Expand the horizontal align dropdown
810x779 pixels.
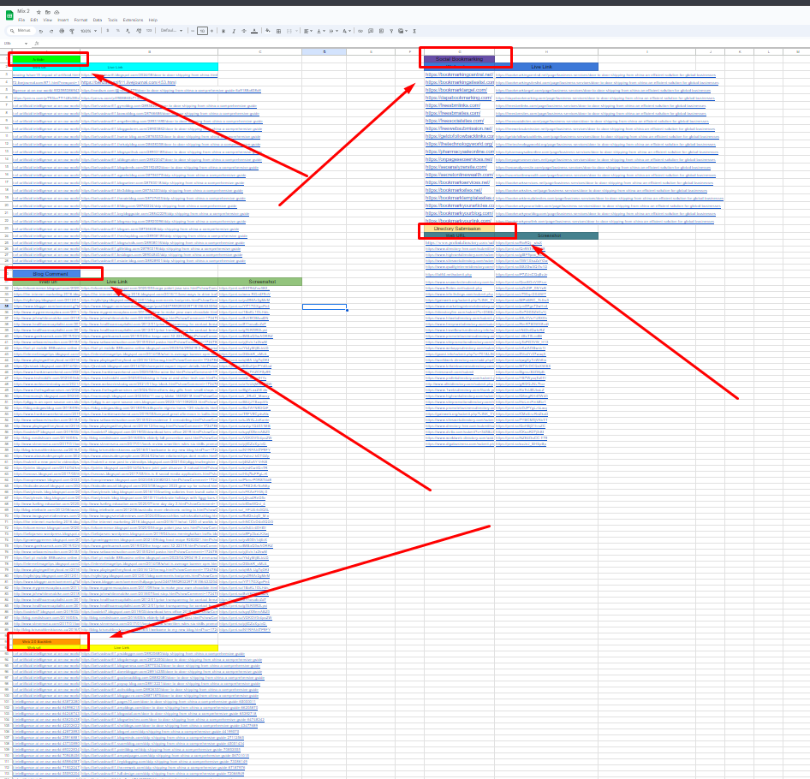pyautogui.click(x=310, y=30)
